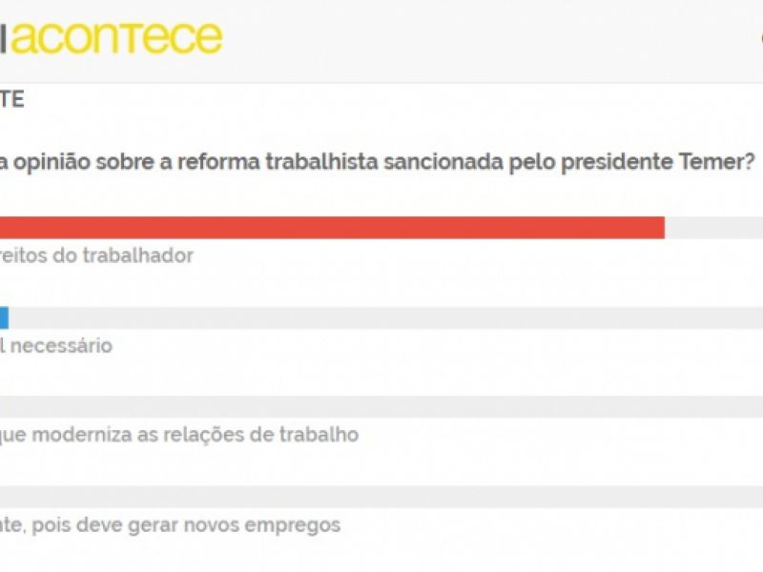Click the yellow acontece logo
This screenshot has height=572, width=763.
click(118, 37)
